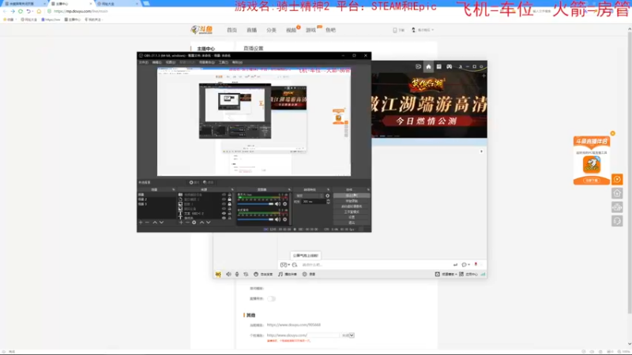This screenshot has width=632, height=355.
Task: Pop out the OBS sources dock panel
Action: (x=232, y=189)
